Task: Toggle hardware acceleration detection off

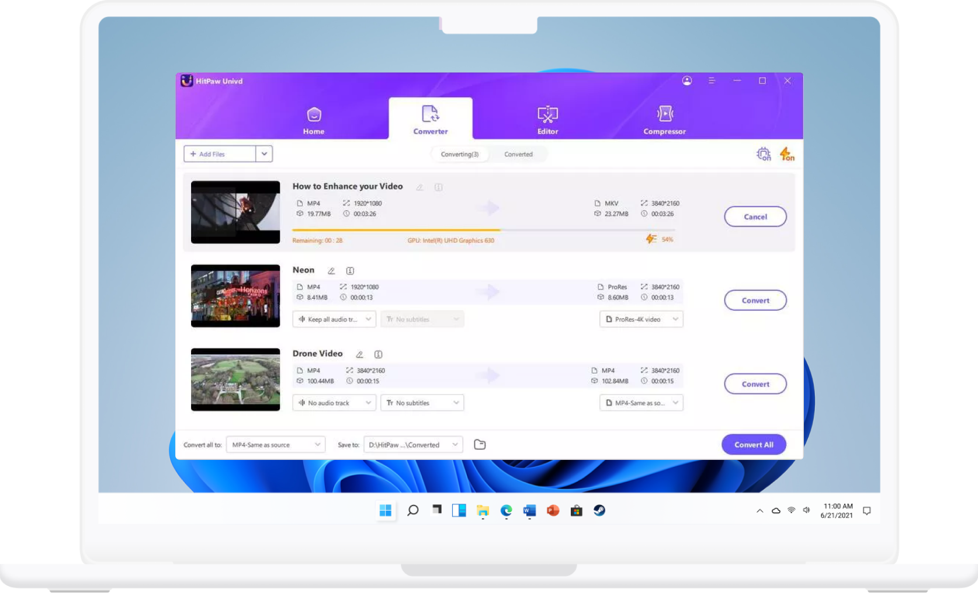Action: tap(764, 154)
